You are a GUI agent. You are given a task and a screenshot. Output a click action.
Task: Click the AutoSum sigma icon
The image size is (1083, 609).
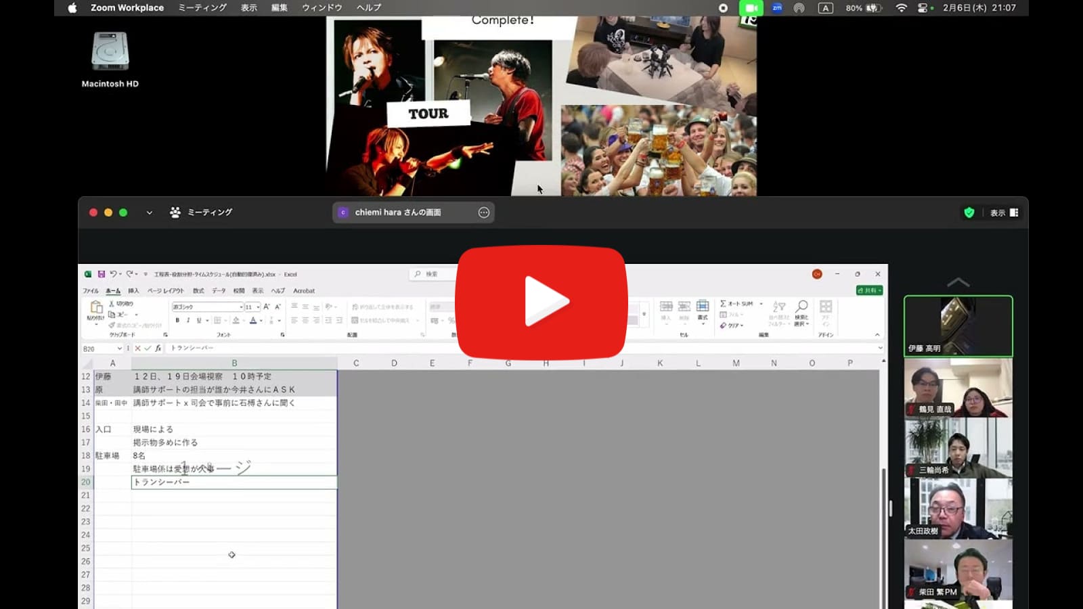click(724, 304)
